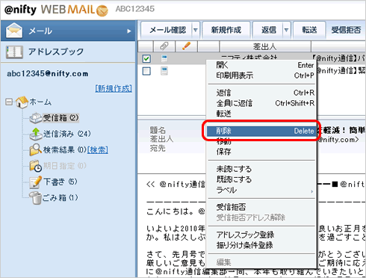
Task: Click the mail icon in second message row
Action: coord(164,71)
